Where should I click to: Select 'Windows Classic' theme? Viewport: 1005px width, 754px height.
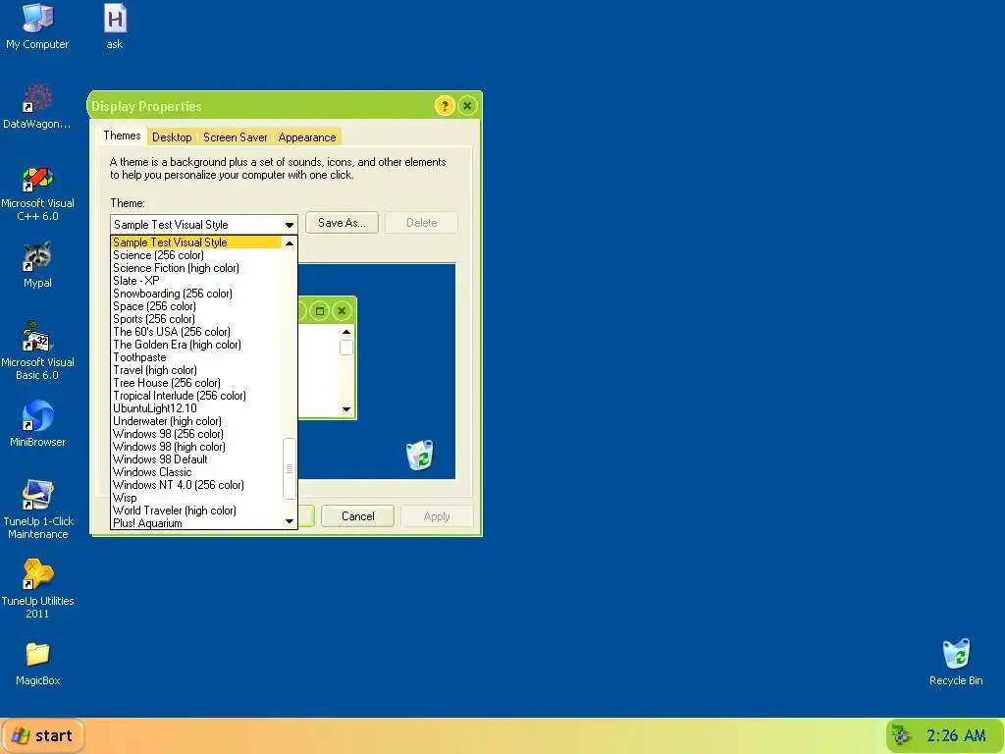tap(196, 472)
